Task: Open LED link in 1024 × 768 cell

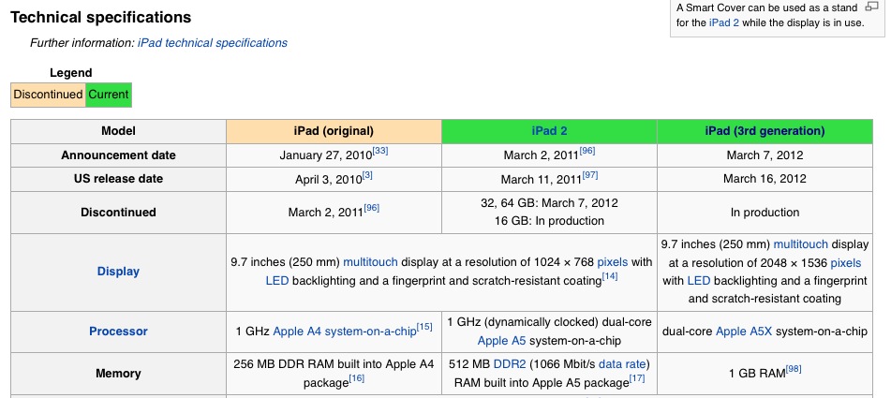Action: pos(277,281)
